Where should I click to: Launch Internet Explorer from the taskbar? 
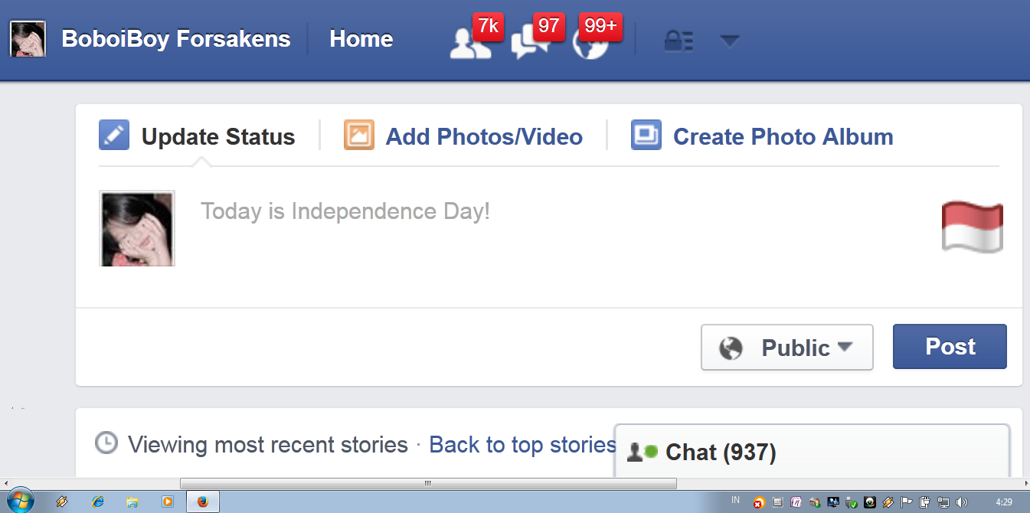click(97, 502)
